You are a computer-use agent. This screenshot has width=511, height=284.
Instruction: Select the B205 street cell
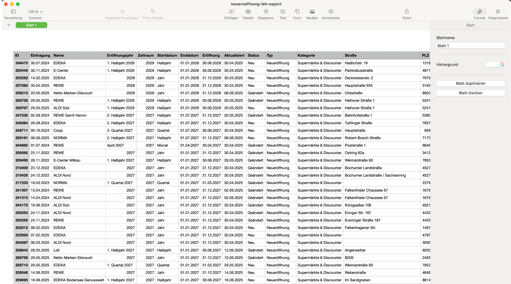pos(382,258)
